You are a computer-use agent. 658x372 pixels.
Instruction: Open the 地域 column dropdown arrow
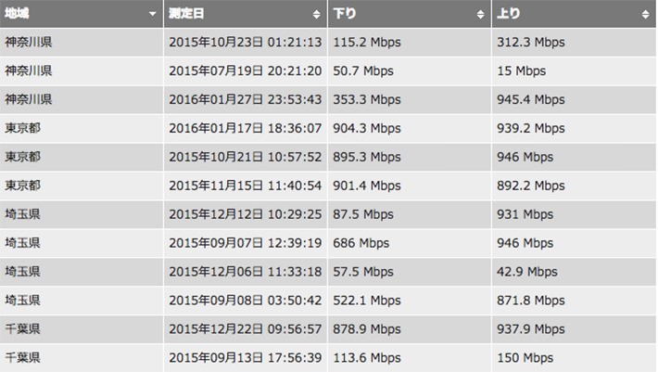tap(152, 15)
